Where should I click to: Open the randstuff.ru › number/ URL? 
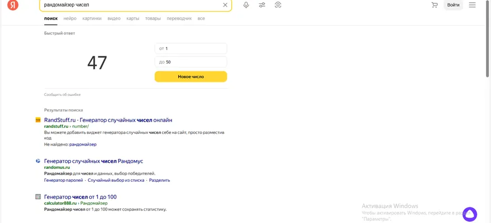click(x=66, y=126)
